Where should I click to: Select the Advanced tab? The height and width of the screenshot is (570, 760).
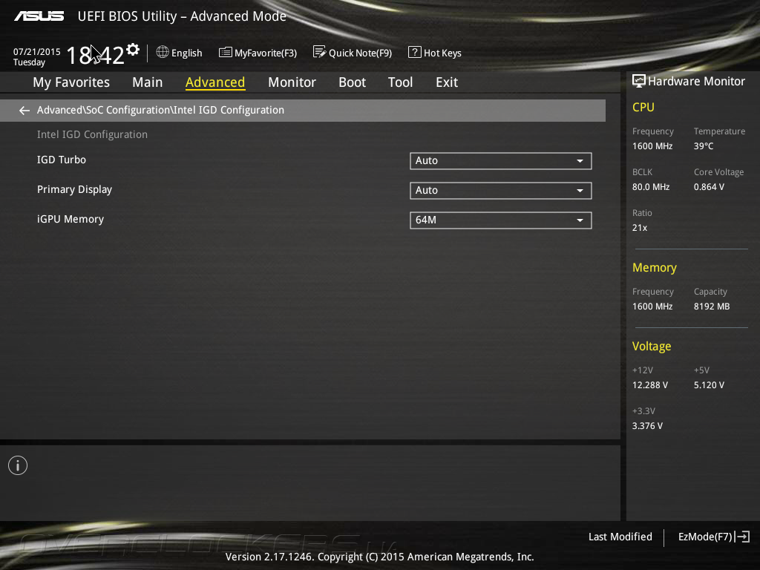coord(215,82)
